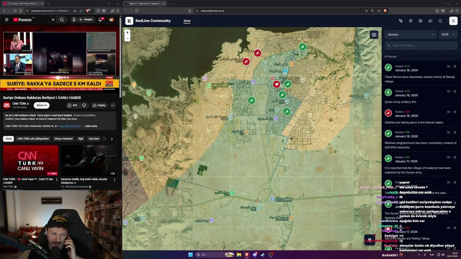
Task: Open external link for Wahhab neighborhood entry
Action: coord(455,132)
